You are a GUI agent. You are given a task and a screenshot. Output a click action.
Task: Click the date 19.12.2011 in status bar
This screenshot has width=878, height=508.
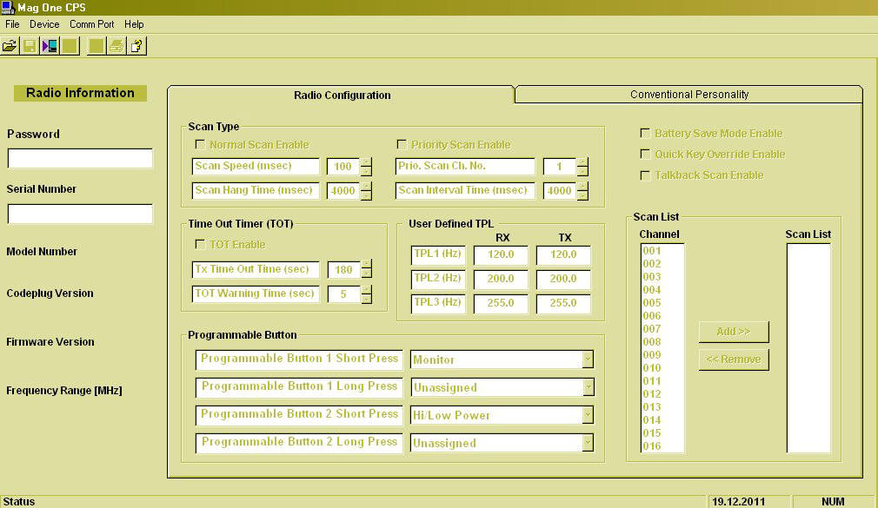click(738, 501)
